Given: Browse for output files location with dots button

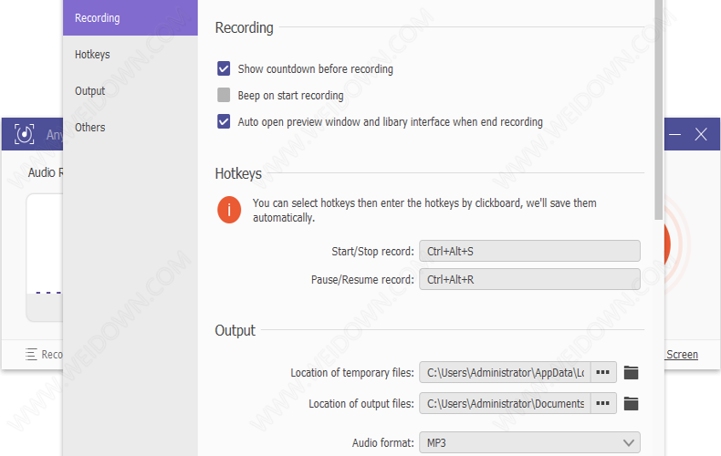Looking at the screenshot, I should tap(603, 404).
